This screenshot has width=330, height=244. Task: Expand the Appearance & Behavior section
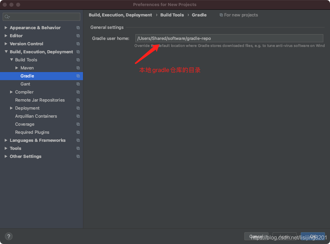[x=6, y=27]
